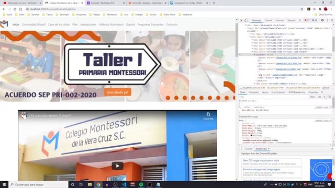Add a new style rule with plus
The height and width of the screenshot is (188, 335).
point(325,97)
